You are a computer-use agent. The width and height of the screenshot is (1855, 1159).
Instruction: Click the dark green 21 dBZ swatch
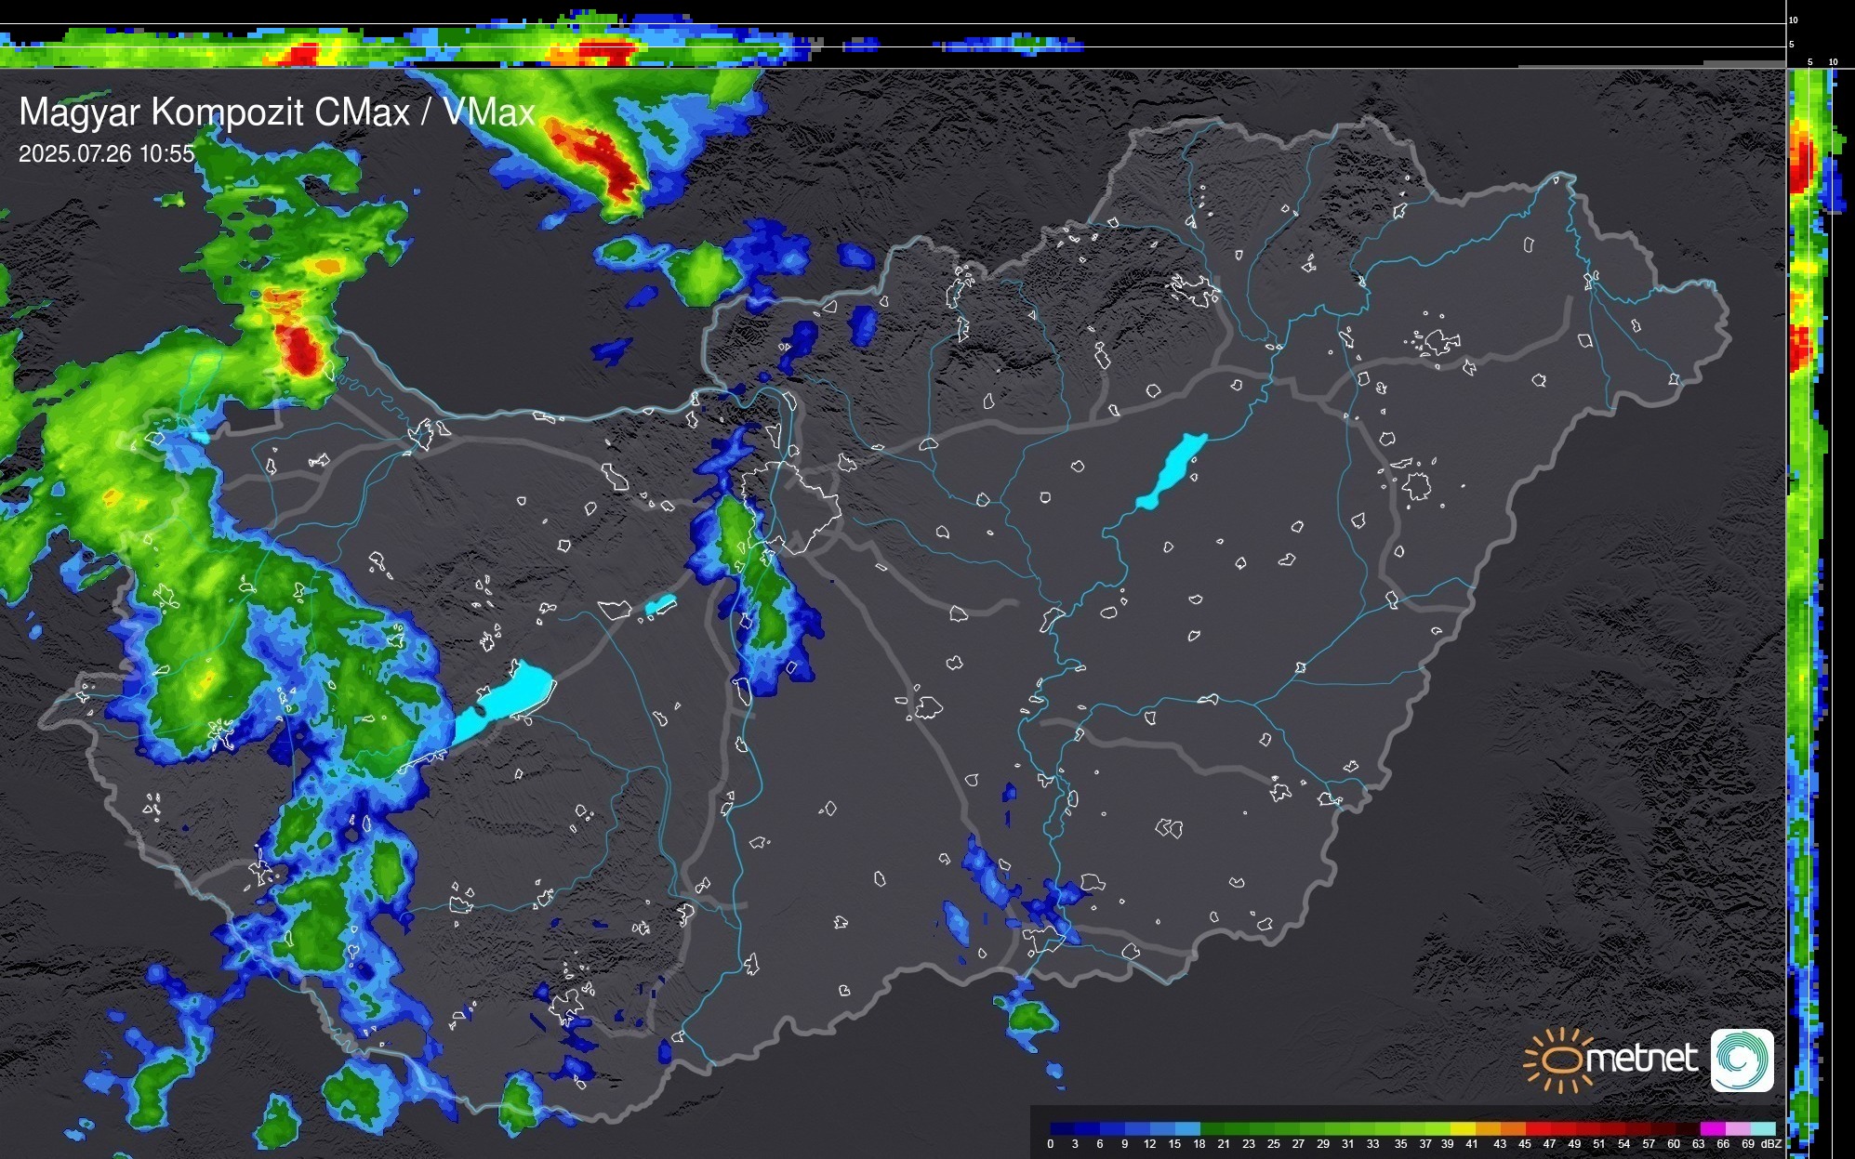tap(1236, 1128)
